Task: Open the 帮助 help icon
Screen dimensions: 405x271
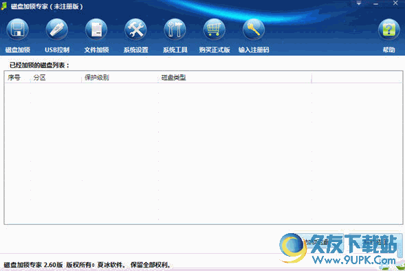Action: pos(388,30)
